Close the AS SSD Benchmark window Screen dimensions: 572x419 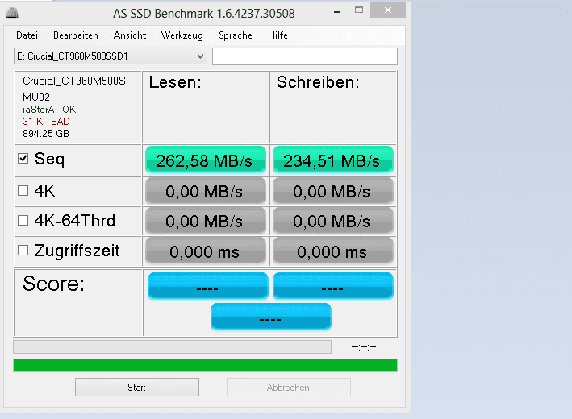(x=388, y=10)
